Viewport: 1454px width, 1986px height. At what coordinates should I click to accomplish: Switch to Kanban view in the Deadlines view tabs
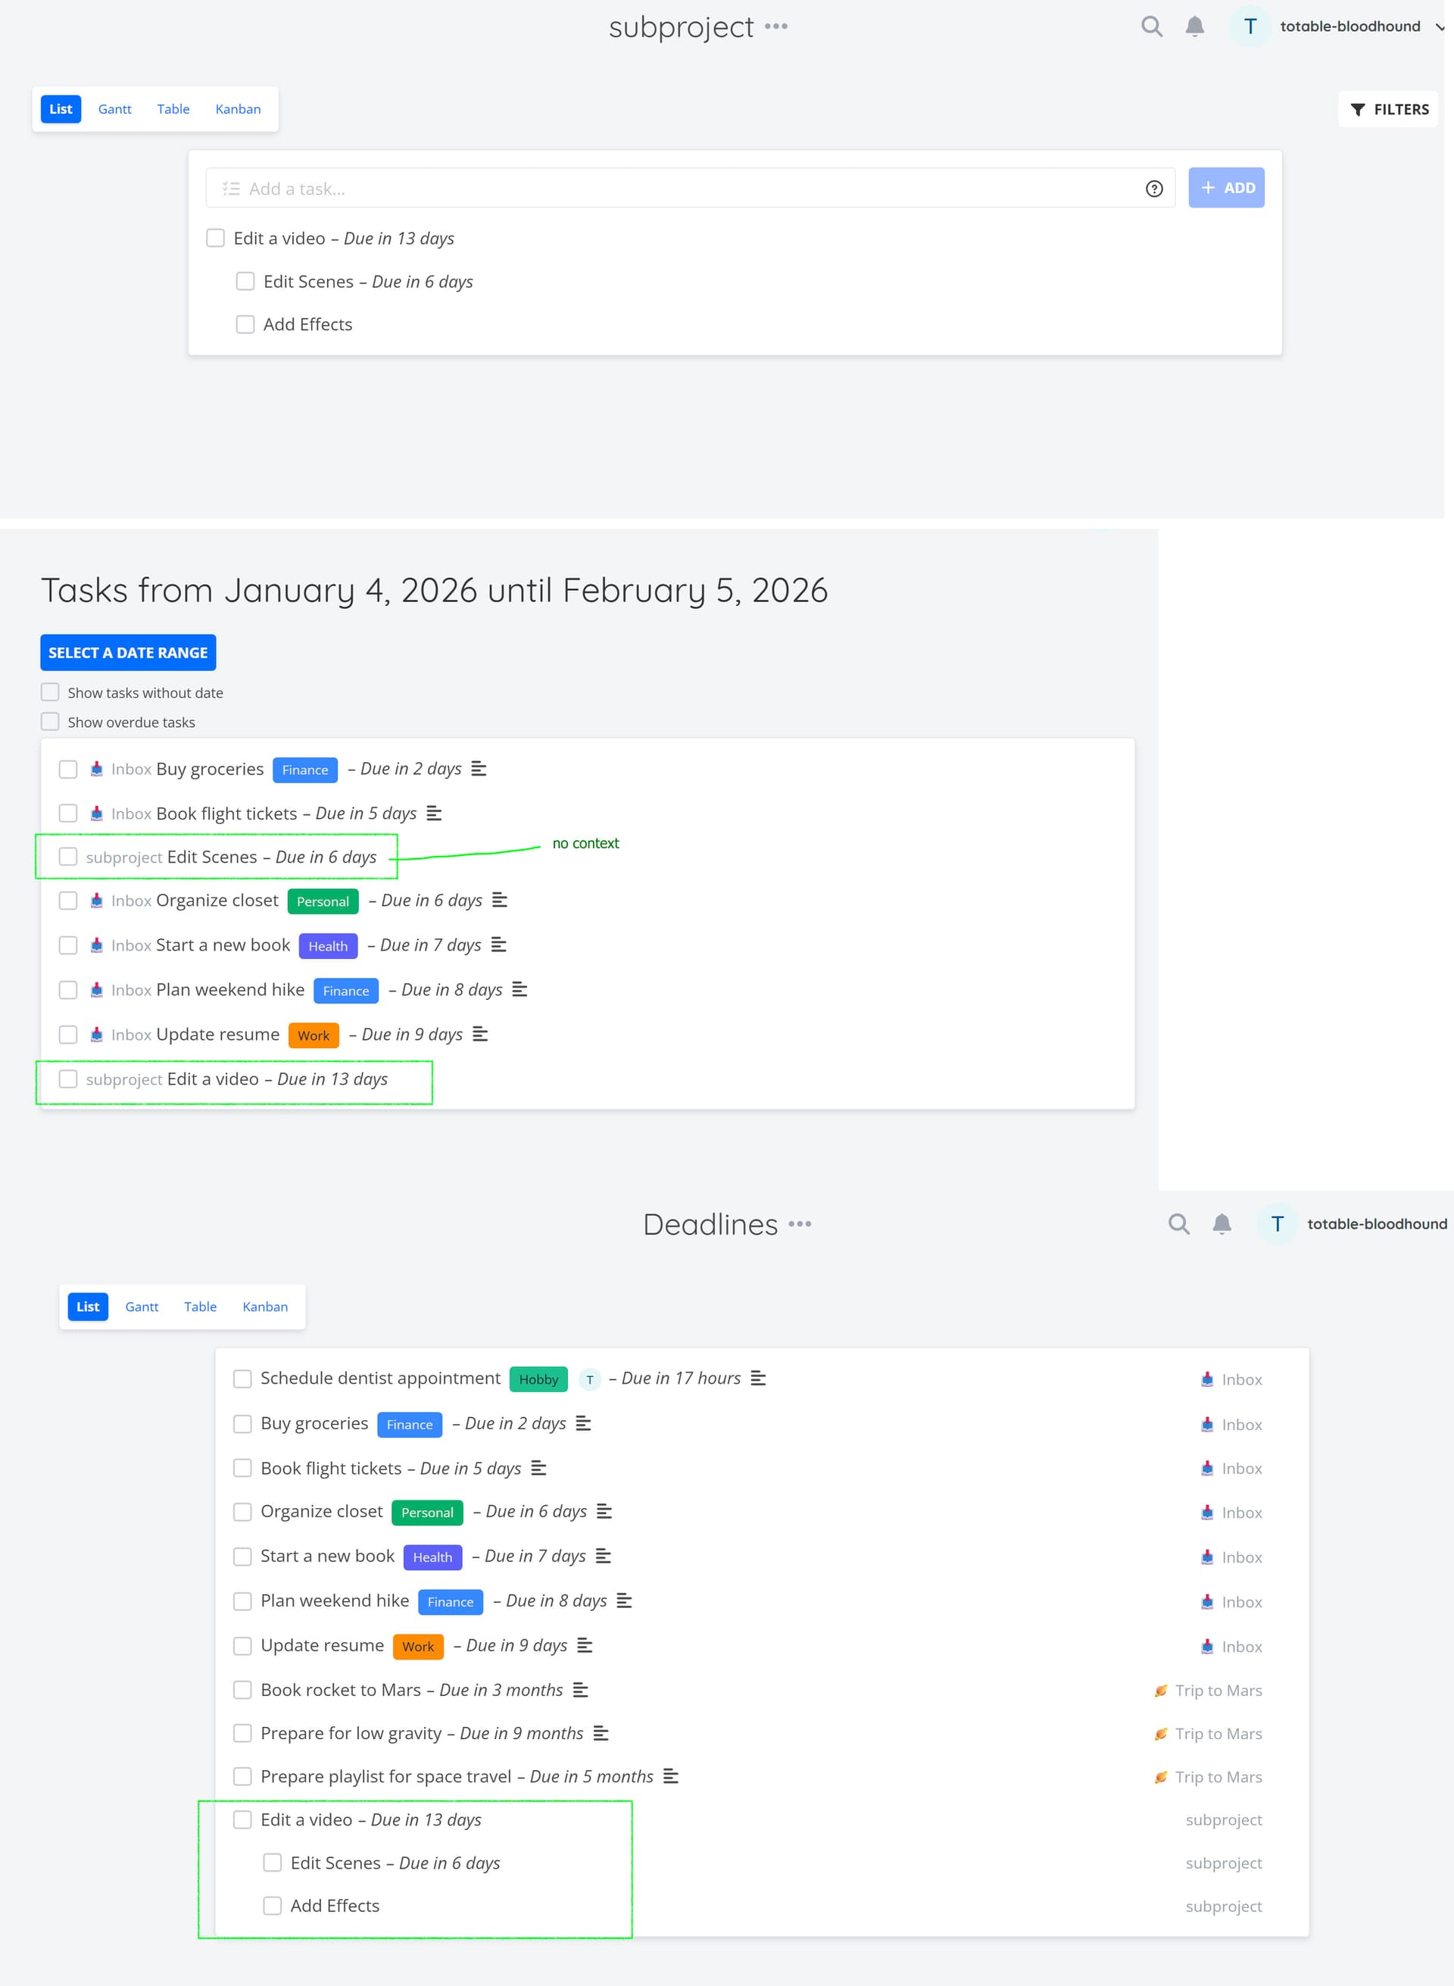coord(265,1307)
